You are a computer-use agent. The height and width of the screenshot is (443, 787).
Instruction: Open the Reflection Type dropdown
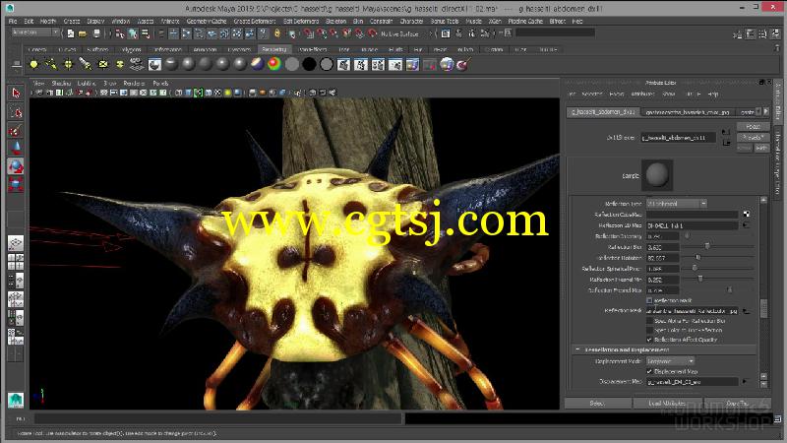[x=677, y=204]
